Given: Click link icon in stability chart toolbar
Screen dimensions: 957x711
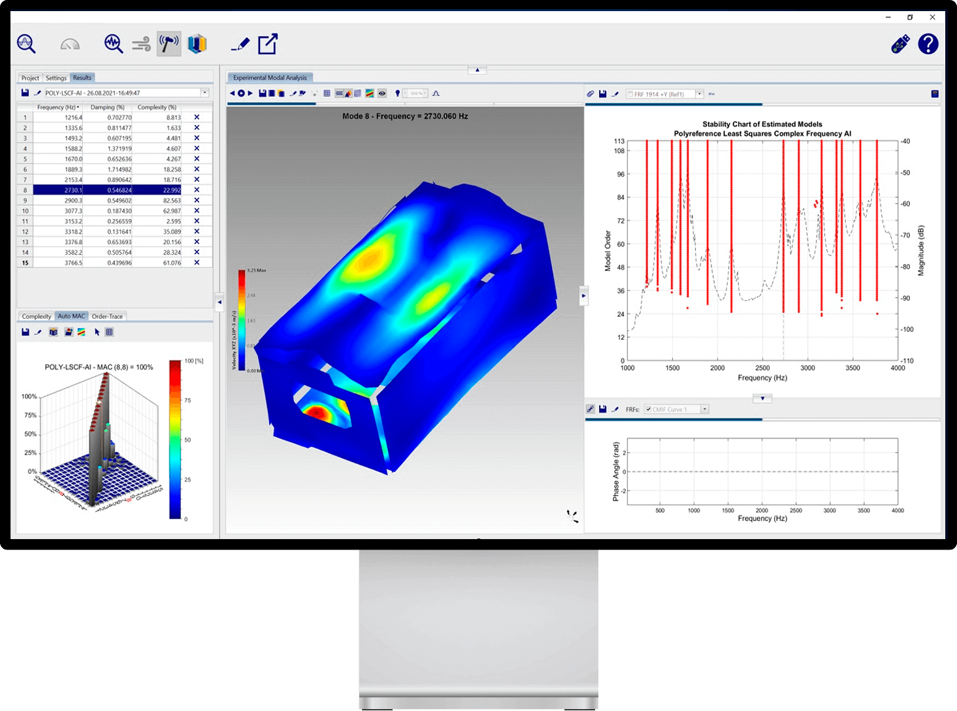Looking at the screenshot, I should click(591, 94).
